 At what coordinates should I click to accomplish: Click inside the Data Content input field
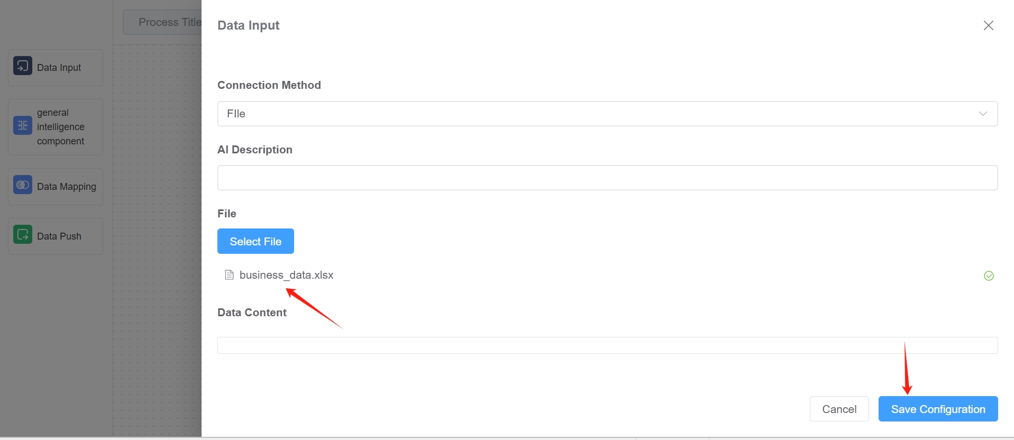[x=607, y=345]
